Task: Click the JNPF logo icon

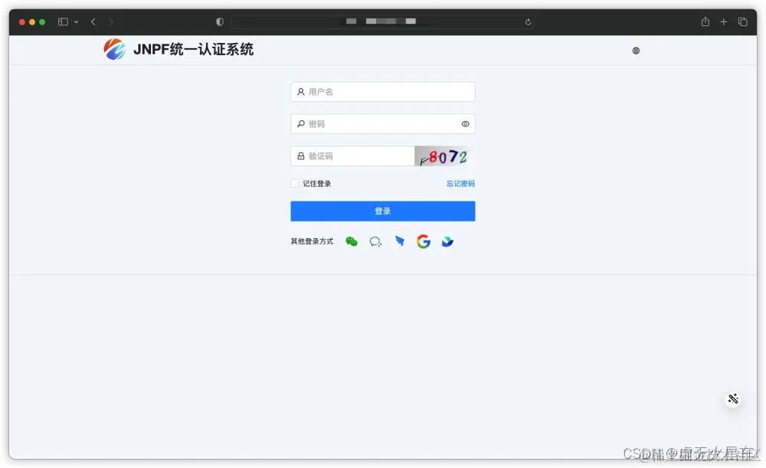Action: [x=114, y=49]
